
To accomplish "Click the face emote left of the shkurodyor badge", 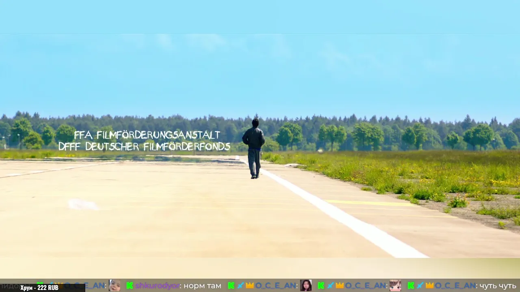I will point(115,286).
